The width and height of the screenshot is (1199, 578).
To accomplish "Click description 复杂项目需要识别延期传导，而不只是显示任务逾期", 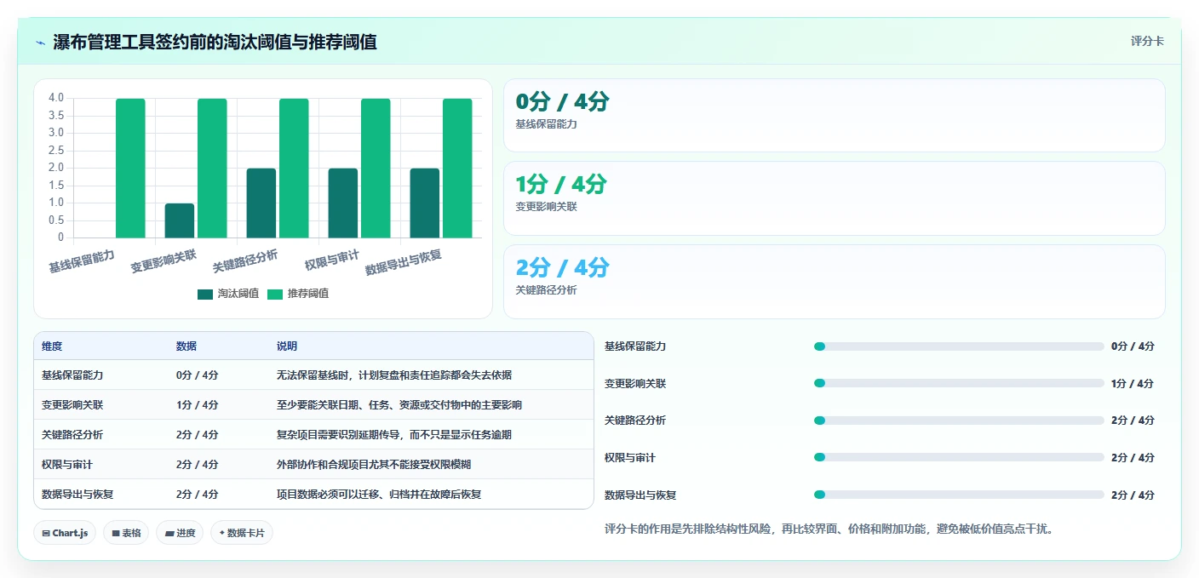I will (x=394, y=435).
